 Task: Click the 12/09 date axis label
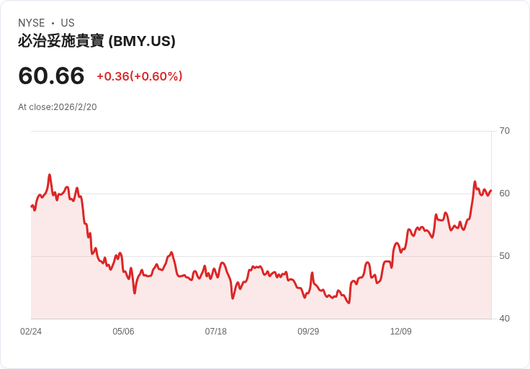click(401, 332)
